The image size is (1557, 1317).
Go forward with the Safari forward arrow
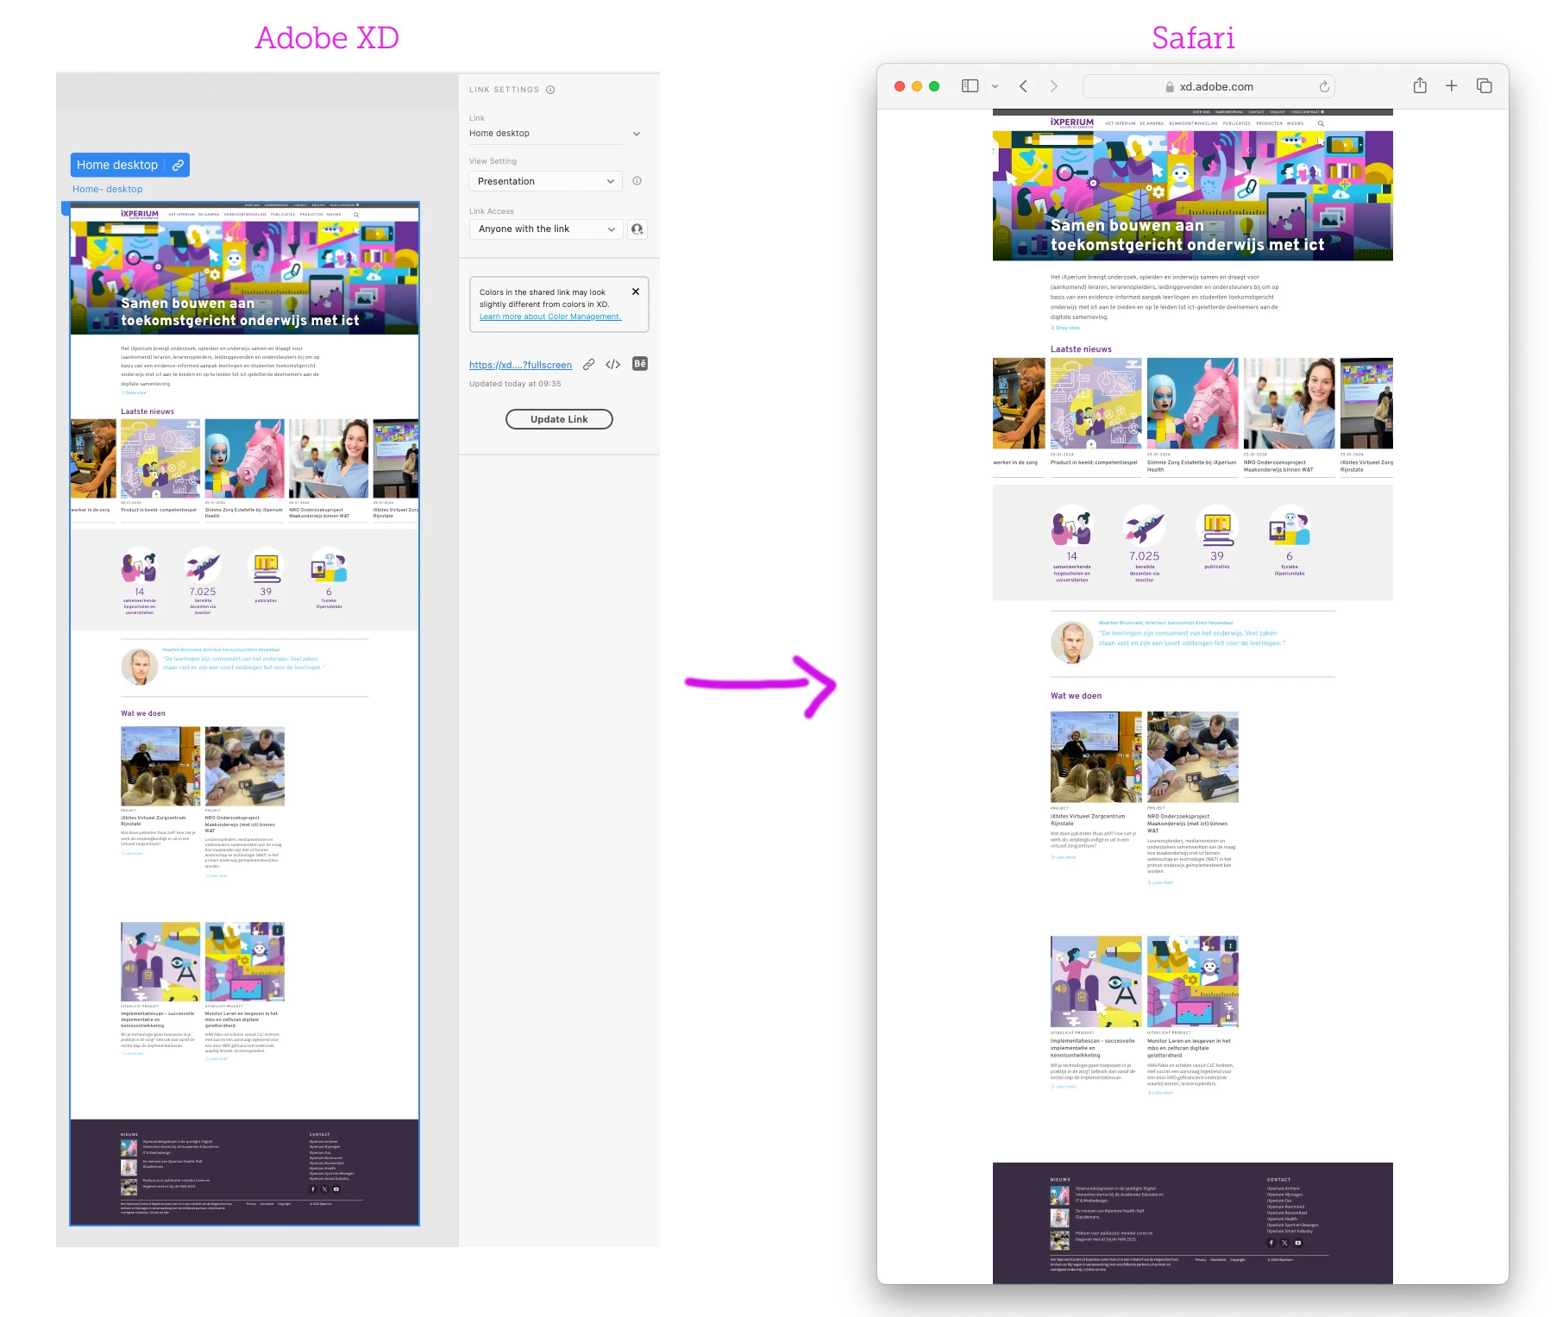pyautogui.click(x=1053, y=86)
